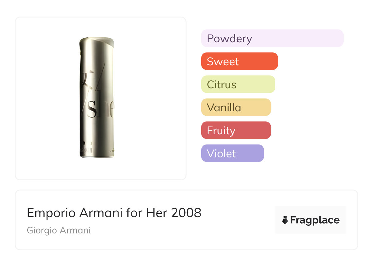Click the word Emporio in the title
Screen dimensions: 373x265
coord(51,213)
